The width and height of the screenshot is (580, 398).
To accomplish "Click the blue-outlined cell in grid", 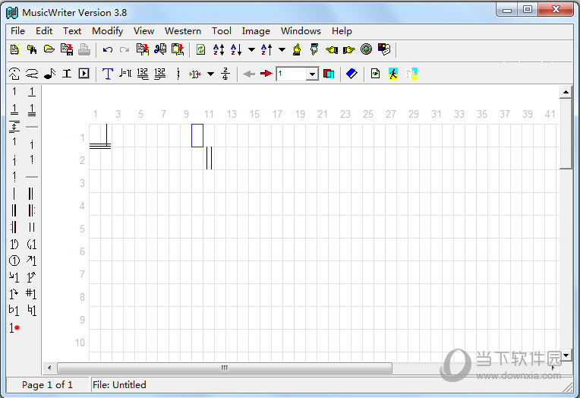I will (x=197, y=135).
